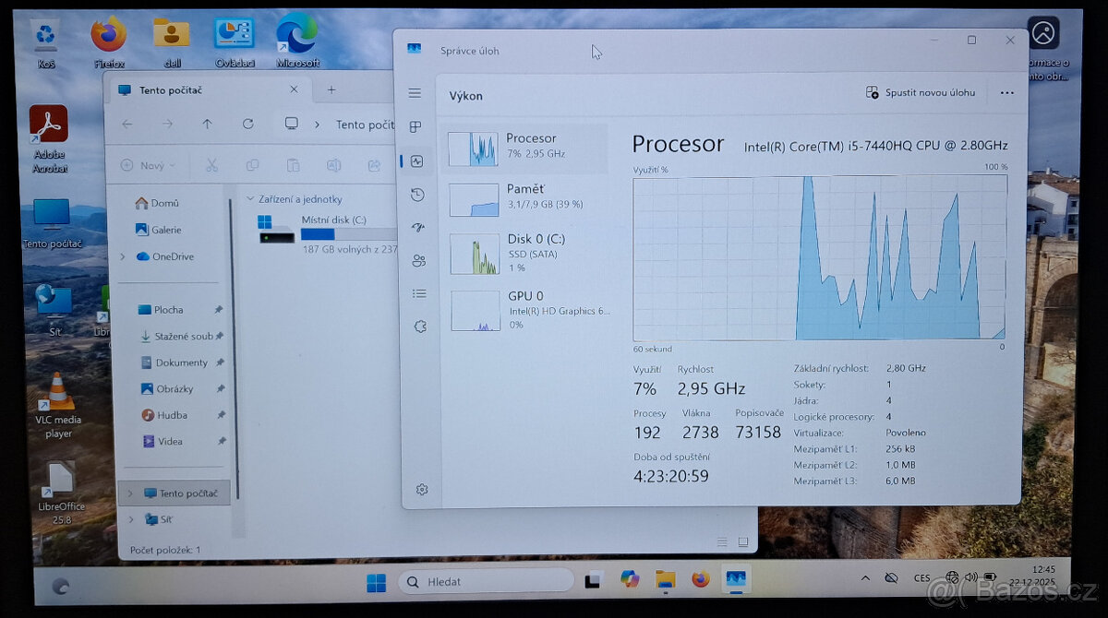Unpin Dokumenty from quick access

pos(221,362)
